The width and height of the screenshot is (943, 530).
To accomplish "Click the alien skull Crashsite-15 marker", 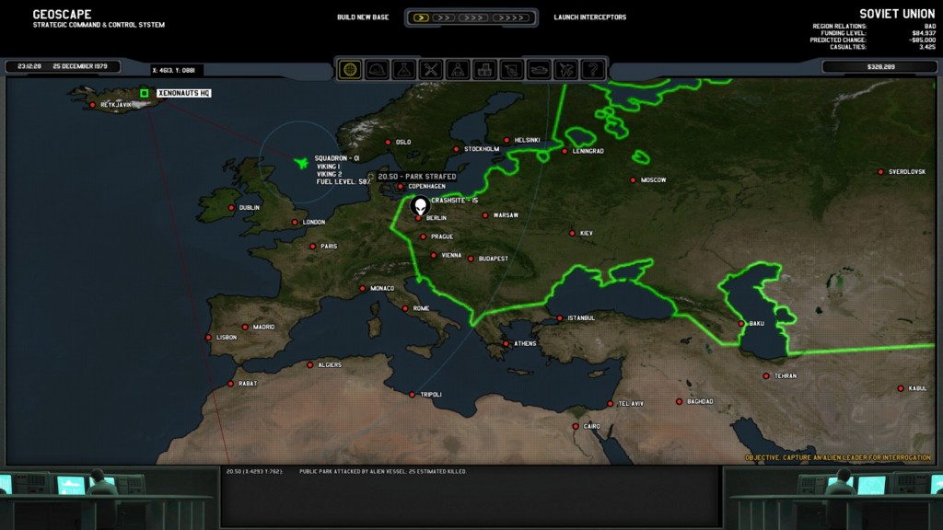I will click(420, 206).
